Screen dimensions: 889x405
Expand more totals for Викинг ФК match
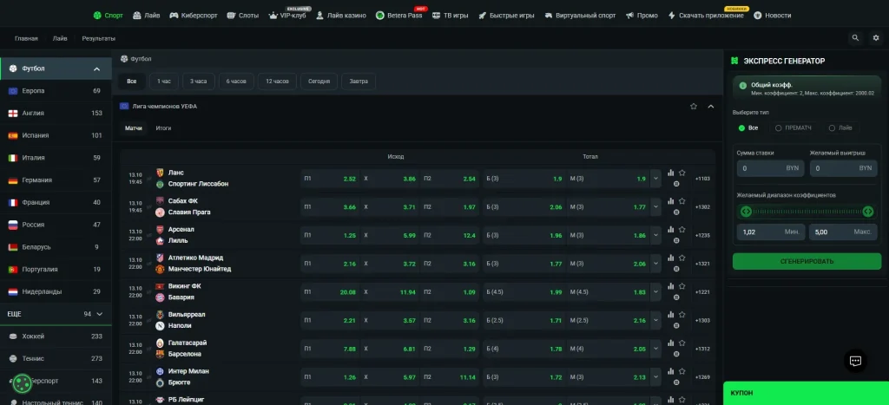tap(656, 291)
